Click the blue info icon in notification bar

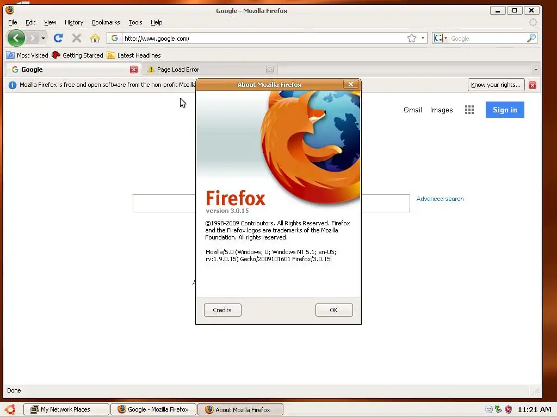[12, 85]
